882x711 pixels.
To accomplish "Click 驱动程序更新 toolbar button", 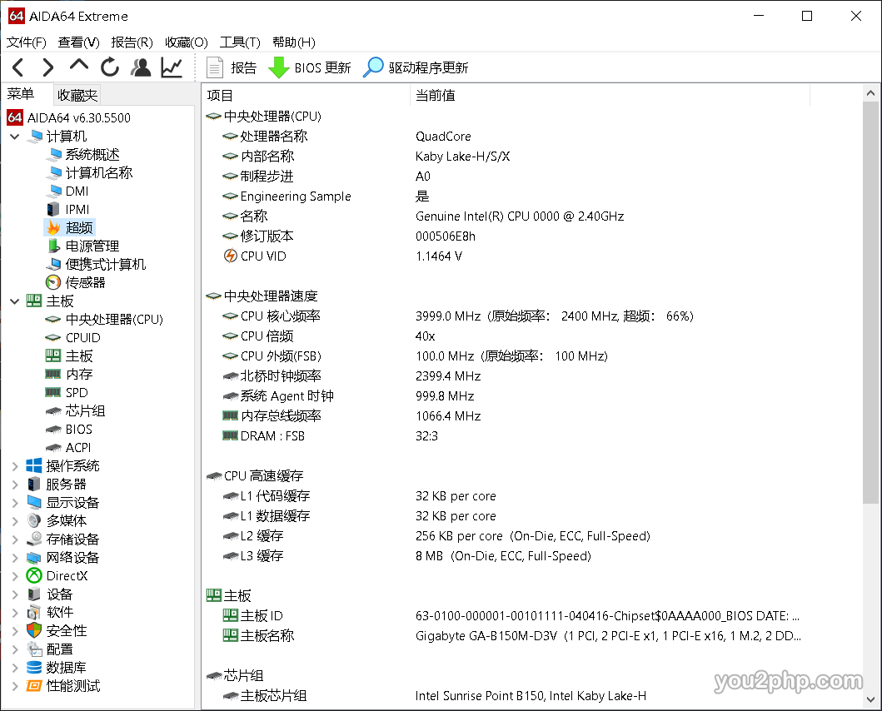I will [x=416, y=67].
